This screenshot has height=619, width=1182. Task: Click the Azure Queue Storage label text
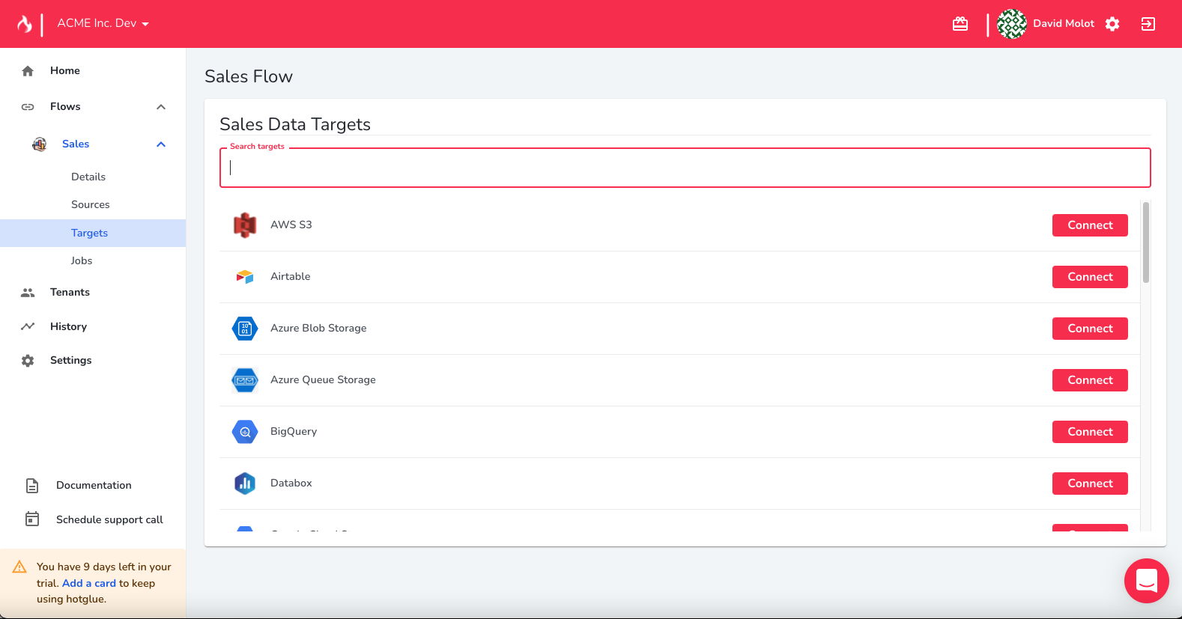[x=323, y=379]
